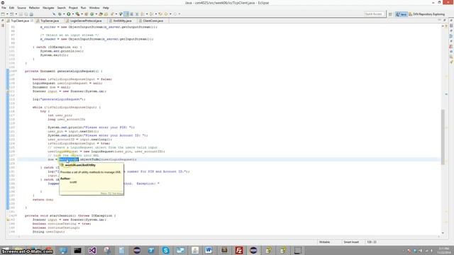This screenshot has height=255, width=454.
Task: Open the New file dropdown arrow
Action: point(7,14)
